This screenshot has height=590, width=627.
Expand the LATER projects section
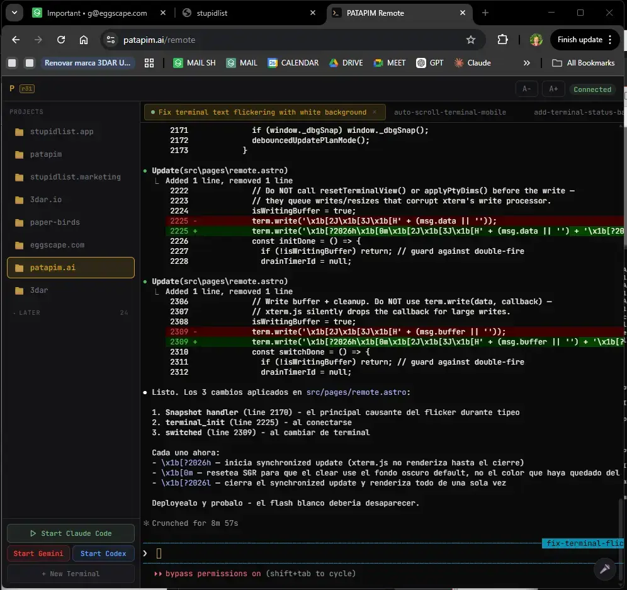click(30, 313)
